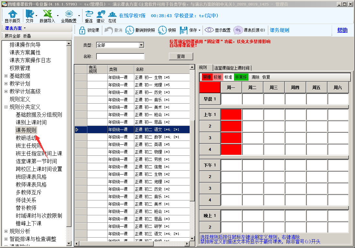Collapse the 规则分类定义 tree node

coord(6,107)
